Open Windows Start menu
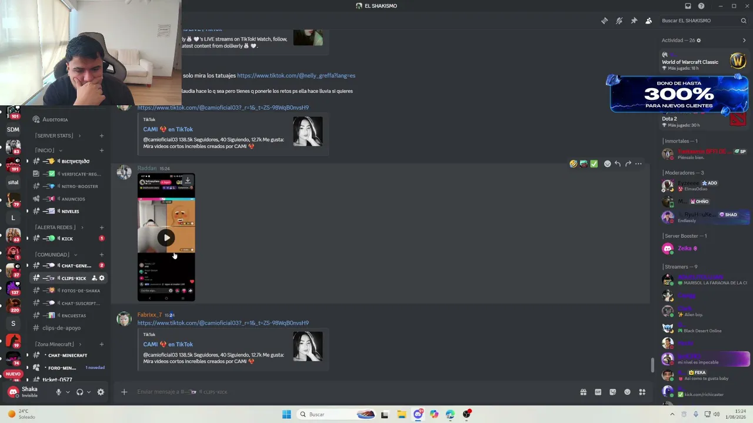 (x=286, y=414)
